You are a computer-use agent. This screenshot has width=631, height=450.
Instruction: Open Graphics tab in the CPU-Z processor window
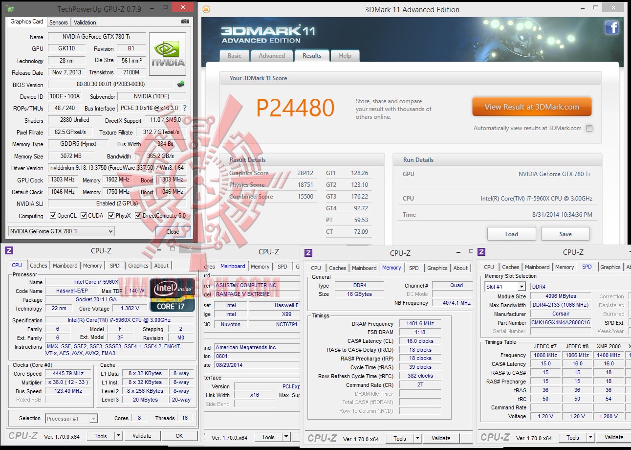pos(138,266)
